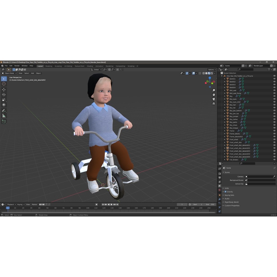Activate the Rotate tool
The image size is (277, 277).
click(x=4, y=95)
